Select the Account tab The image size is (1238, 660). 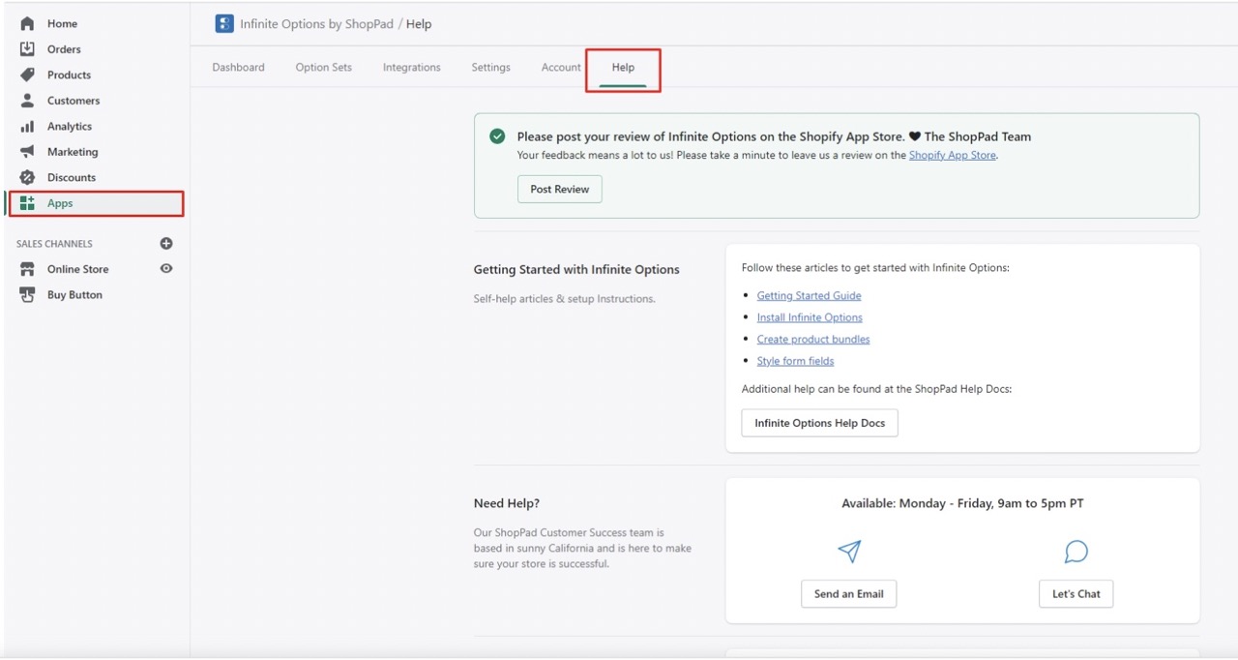coord(561,68)
